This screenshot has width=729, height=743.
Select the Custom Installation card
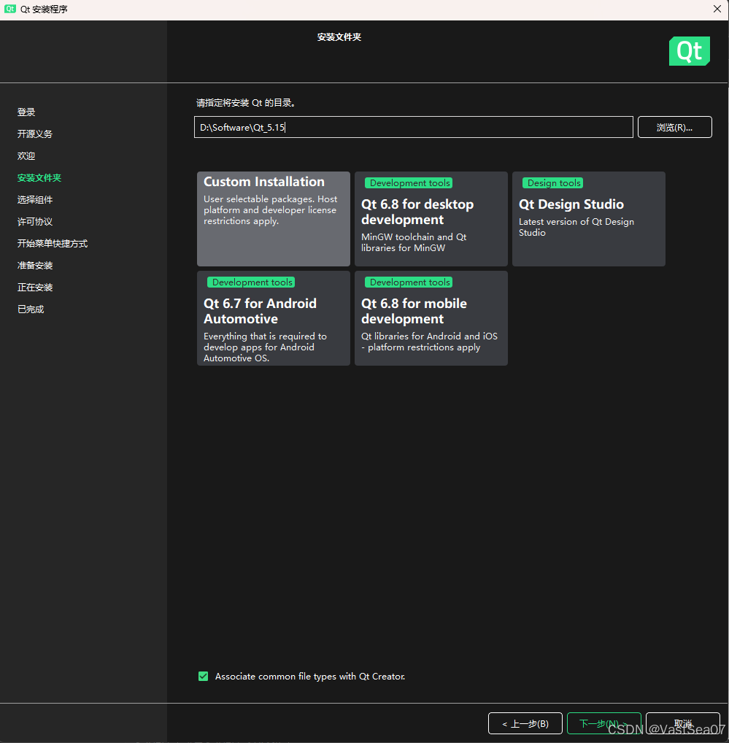tap(274, 219)
